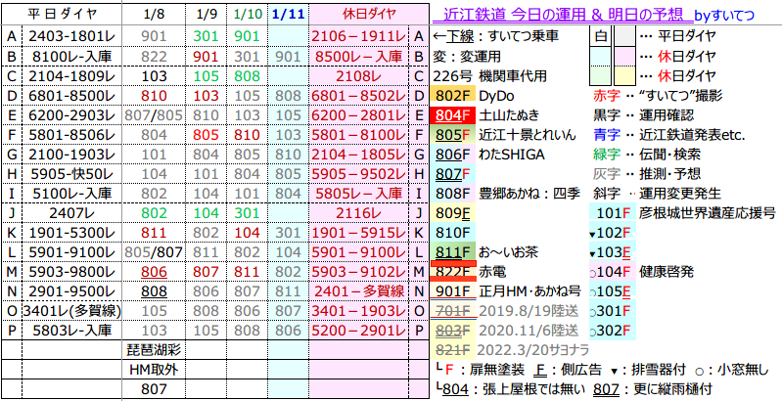This screenshot has width=782, height=401.
Task: Click the weekday cell 3401レ(多賀線)
Action: pos(72,310)
